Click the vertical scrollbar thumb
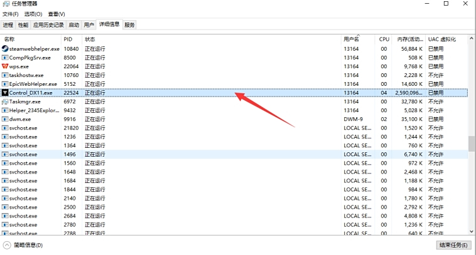 coord(472,143)
